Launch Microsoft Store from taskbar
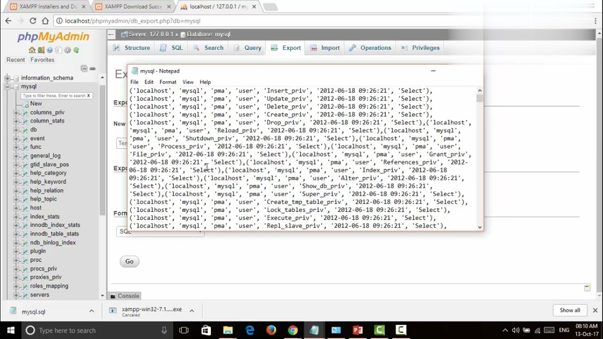The image size is (603, 339). point(206,331)
